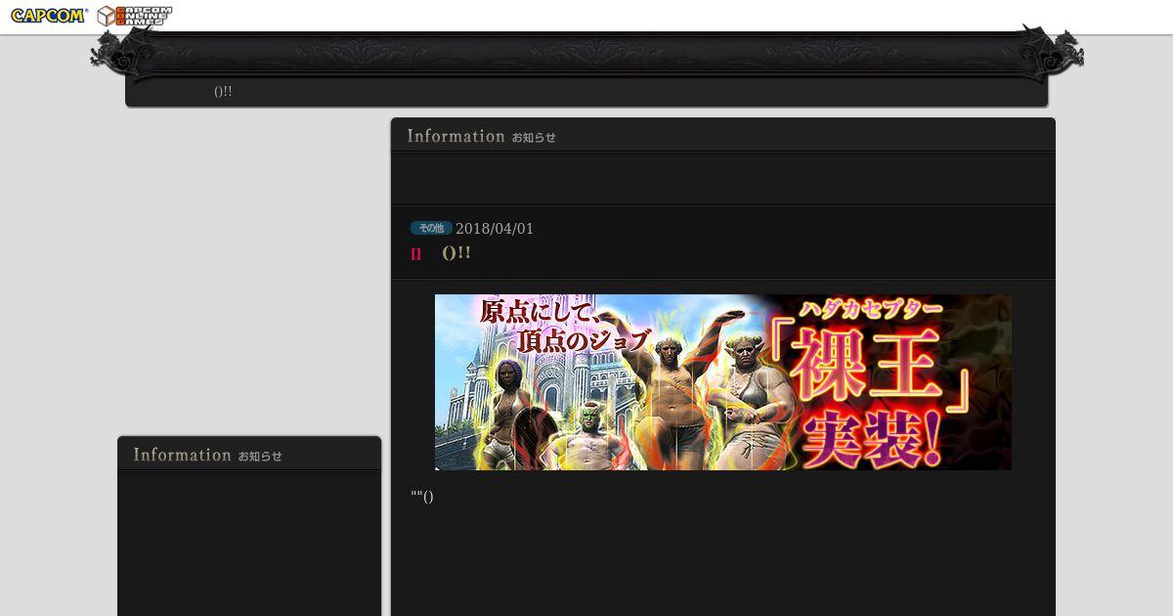Click the 2018/04/01 article date

pos(495,229)
